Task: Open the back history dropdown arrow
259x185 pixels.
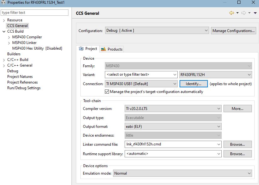Action: click(x=237, y=13)
